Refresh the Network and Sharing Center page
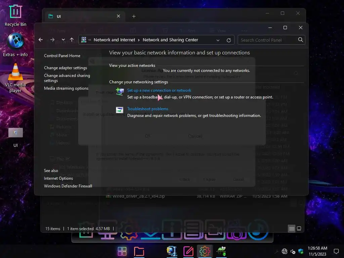Screen dimensions: 344x258 228,40
